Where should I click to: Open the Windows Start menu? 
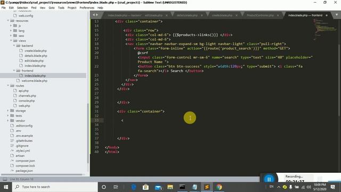point(6,187)
